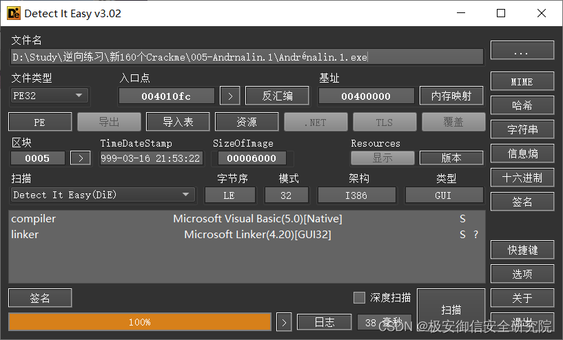Open the 哈希 hash button
Screen dimensions: 563x340
pos(522,105)
